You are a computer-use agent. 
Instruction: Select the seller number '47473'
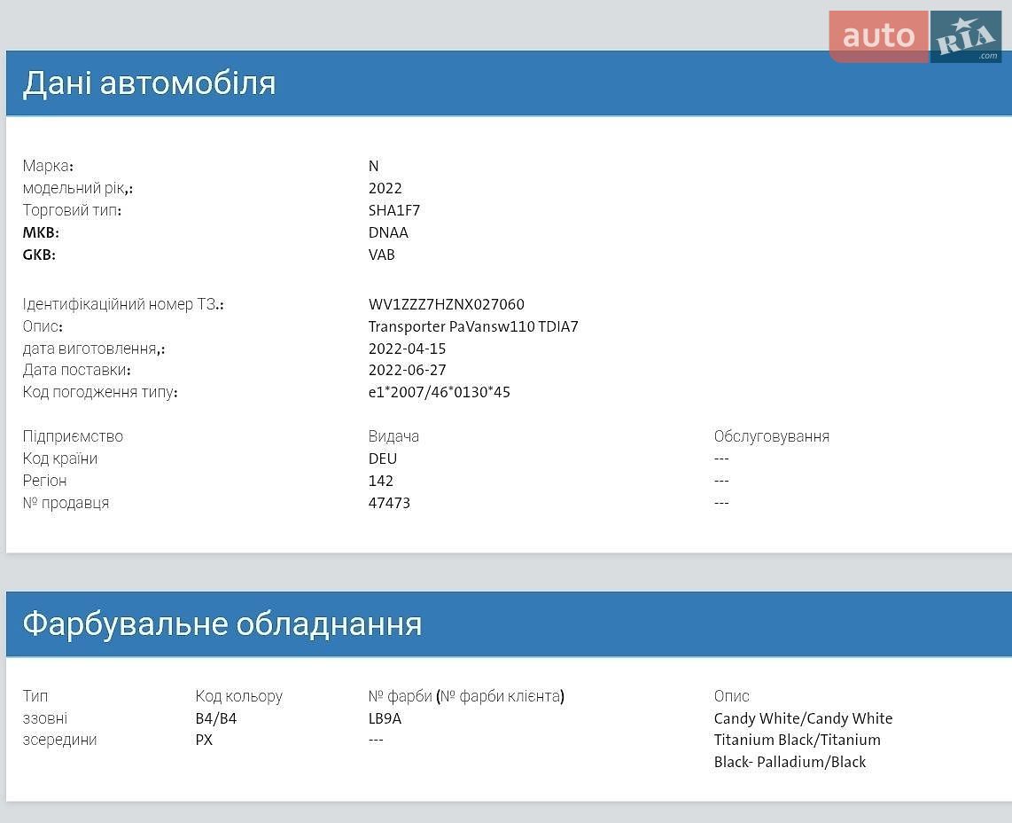(x=389, y=503)
